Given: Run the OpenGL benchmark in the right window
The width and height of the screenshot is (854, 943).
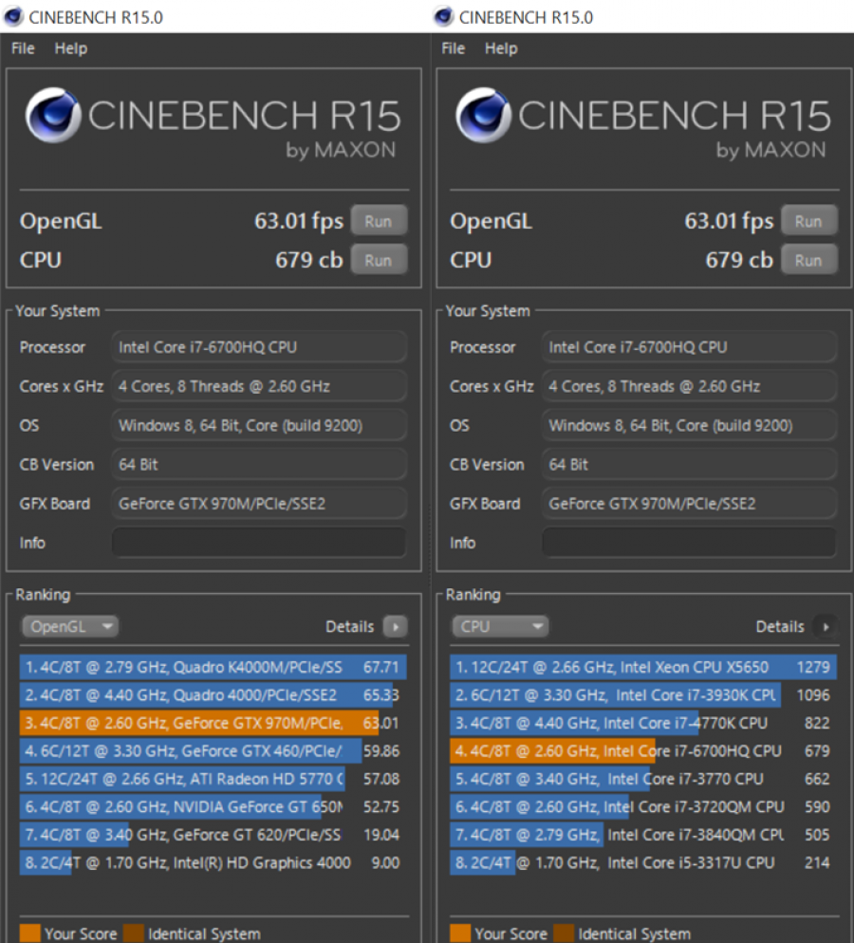Looking at the screenshot, I should (x=808, y=221).
